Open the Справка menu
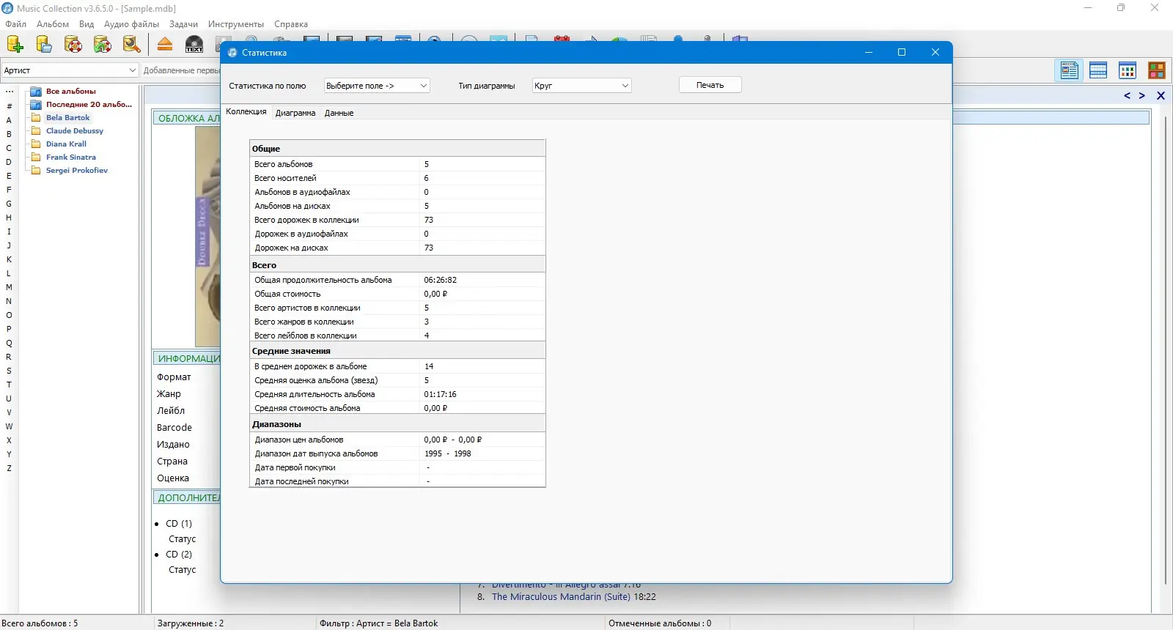This screenshot has width=1173, height=630. pos(291,24)
